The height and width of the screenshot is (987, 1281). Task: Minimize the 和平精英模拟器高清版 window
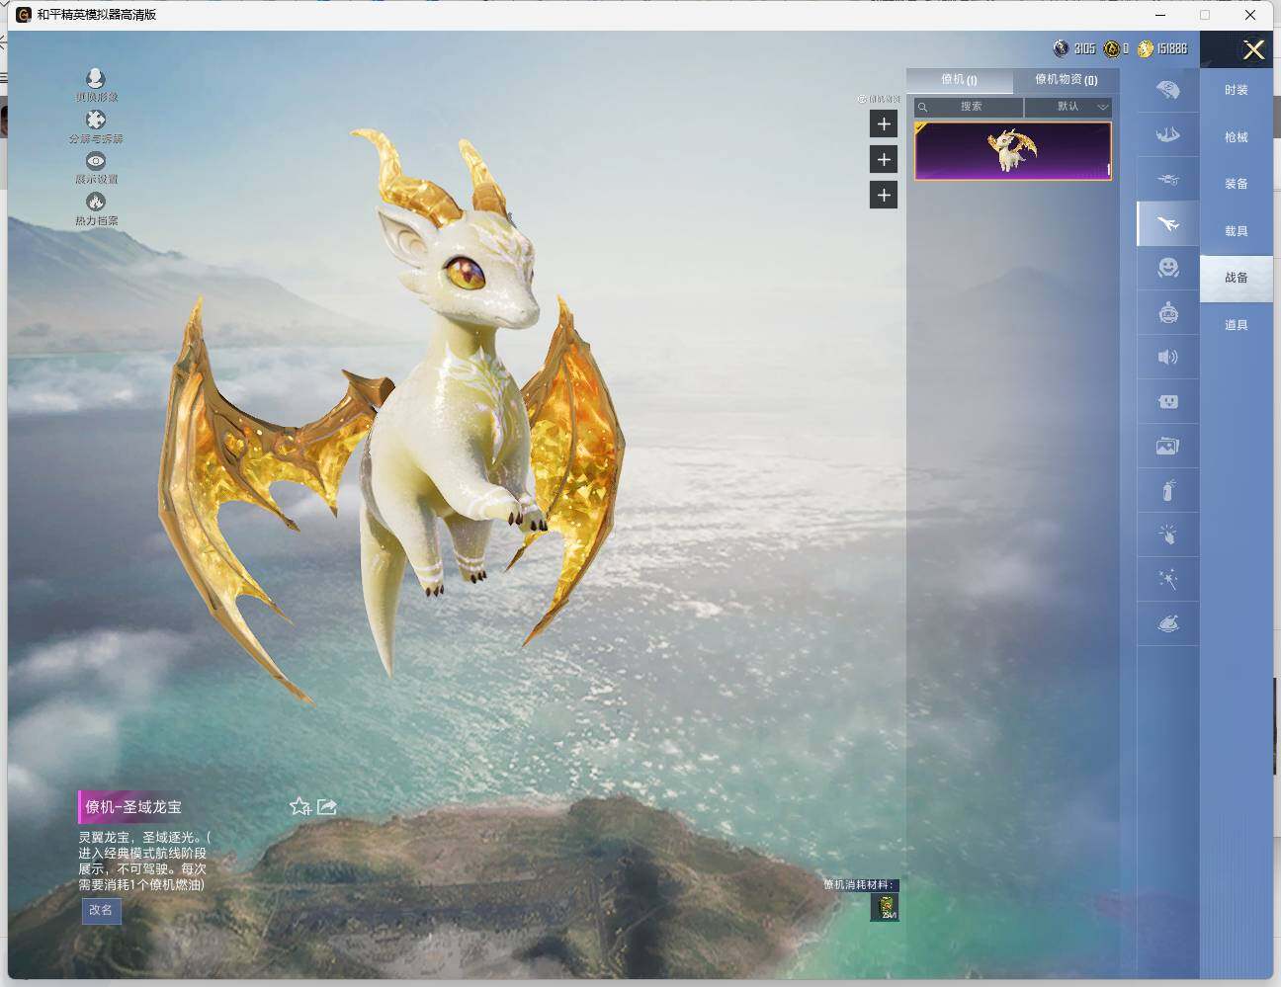click(1160, 15)
